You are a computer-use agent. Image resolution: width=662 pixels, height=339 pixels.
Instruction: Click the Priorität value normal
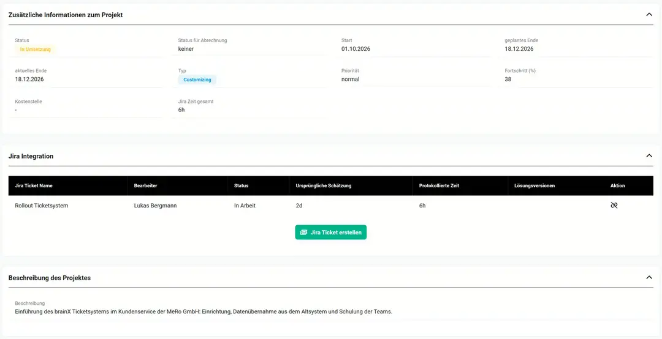pos(351,80)
